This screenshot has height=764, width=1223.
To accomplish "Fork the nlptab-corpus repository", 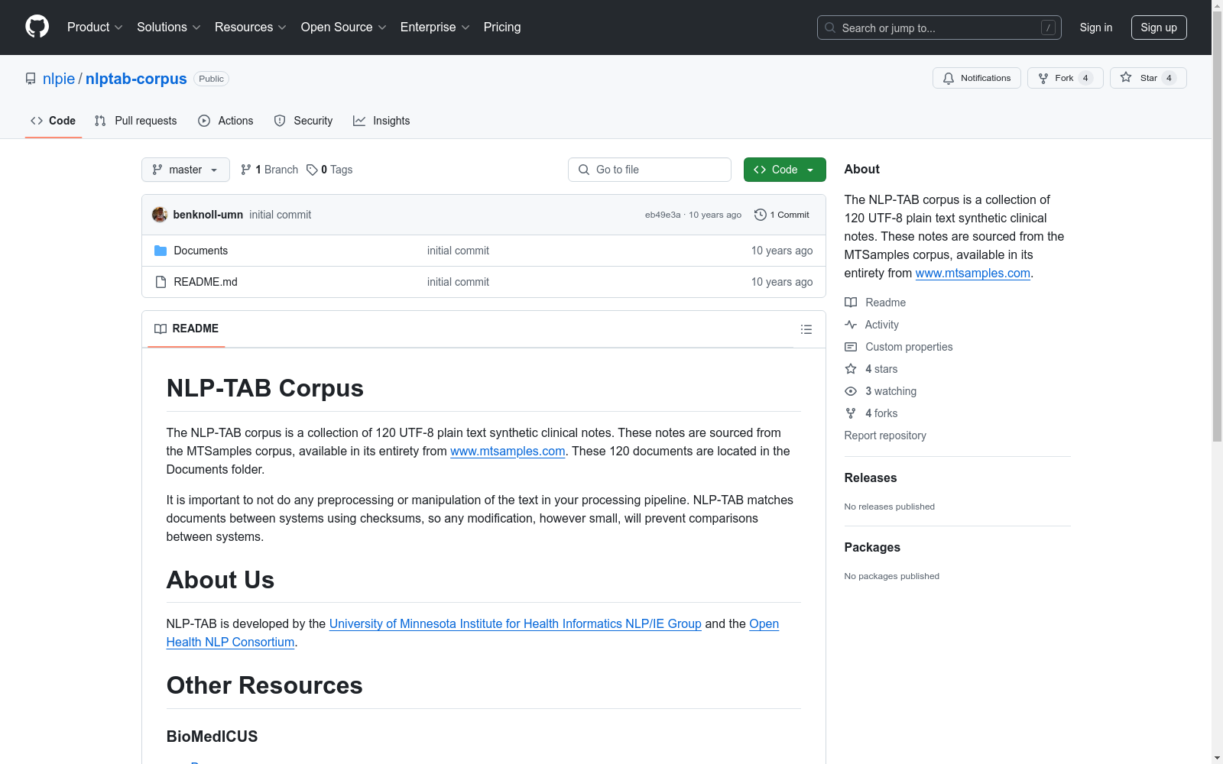I will 1065,78.
